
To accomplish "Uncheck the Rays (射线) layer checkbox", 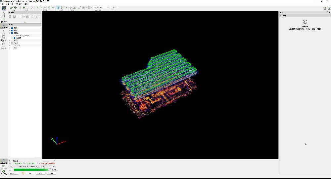I will point(12,30).
